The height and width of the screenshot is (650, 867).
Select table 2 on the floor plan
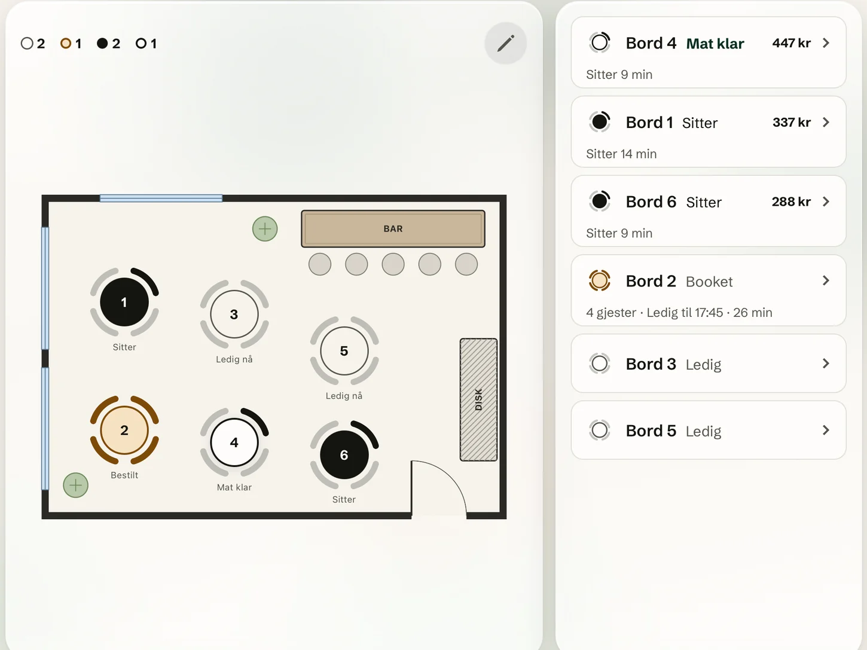(124, 430)
